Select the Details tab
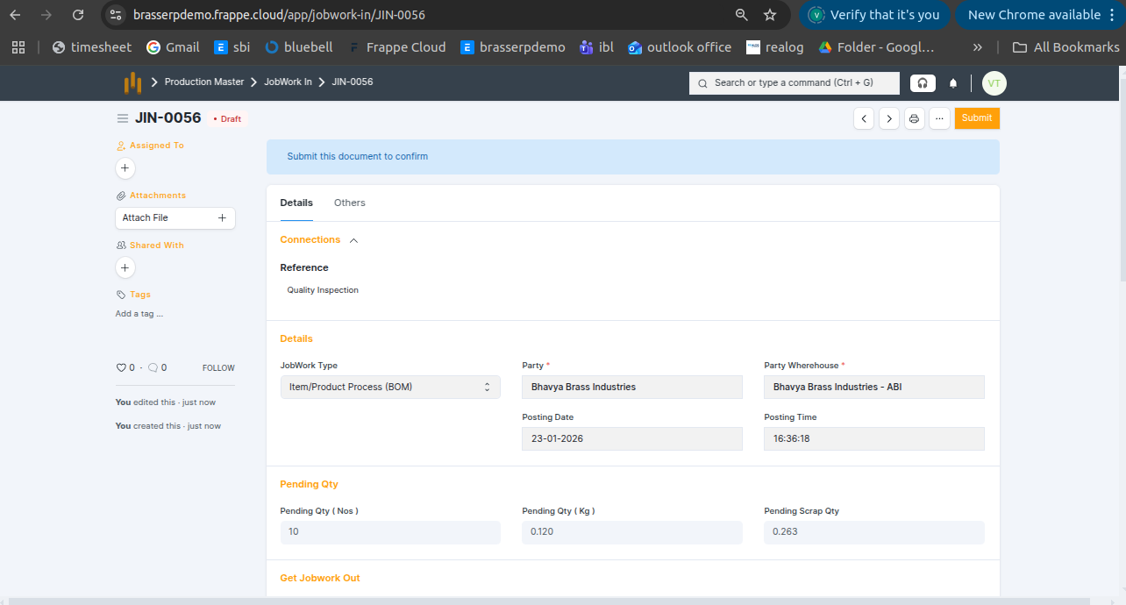1126x605 pixels. [296, 203]
